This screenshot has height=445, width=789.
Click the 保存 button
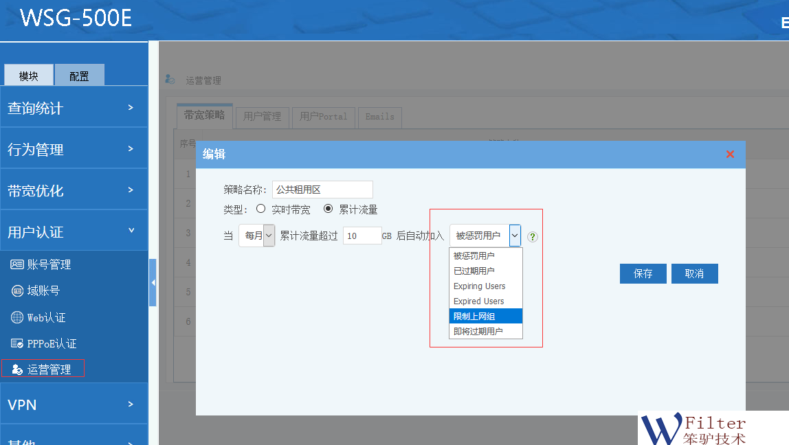click(643, 273)
